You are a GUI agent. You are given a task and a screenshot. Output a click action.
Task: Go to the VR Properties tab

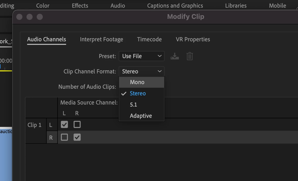click(x=193, y=39)
